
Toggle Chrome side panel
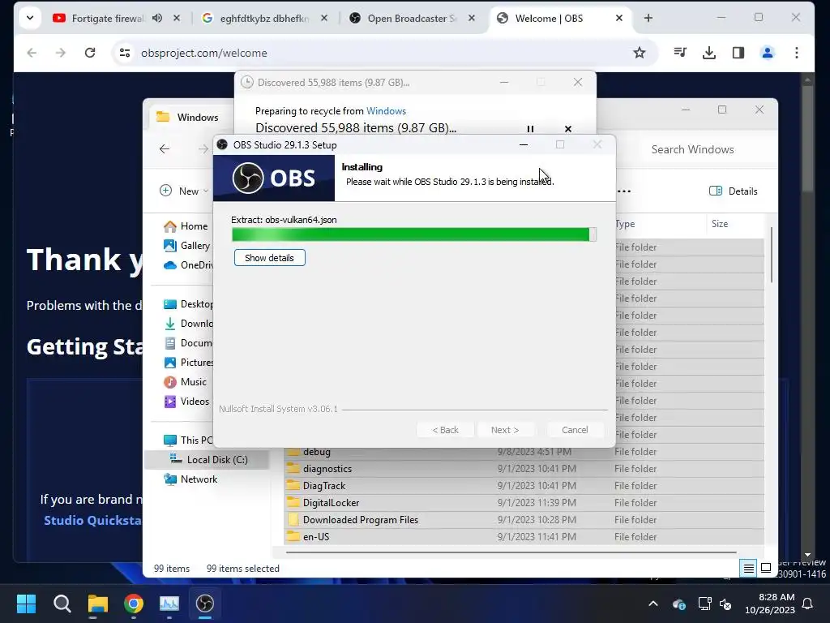pyautogui.click(x=738, y=53)
